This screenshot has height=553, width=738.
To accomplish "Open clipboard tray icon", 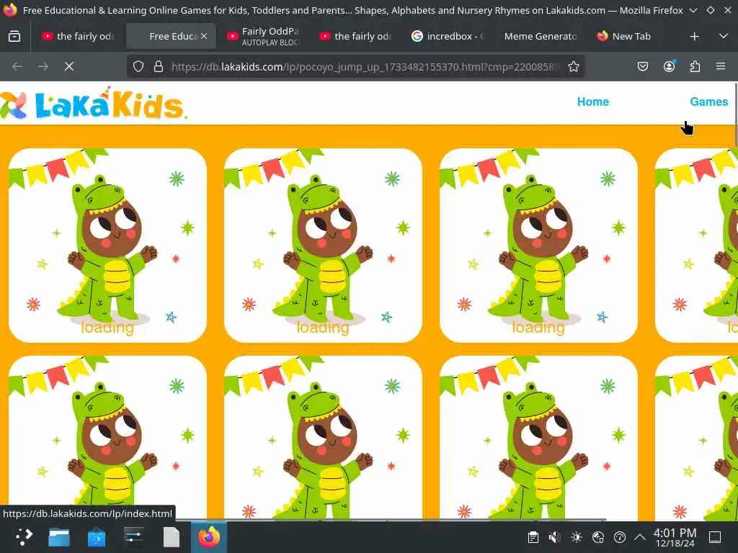I will [533, 537].
